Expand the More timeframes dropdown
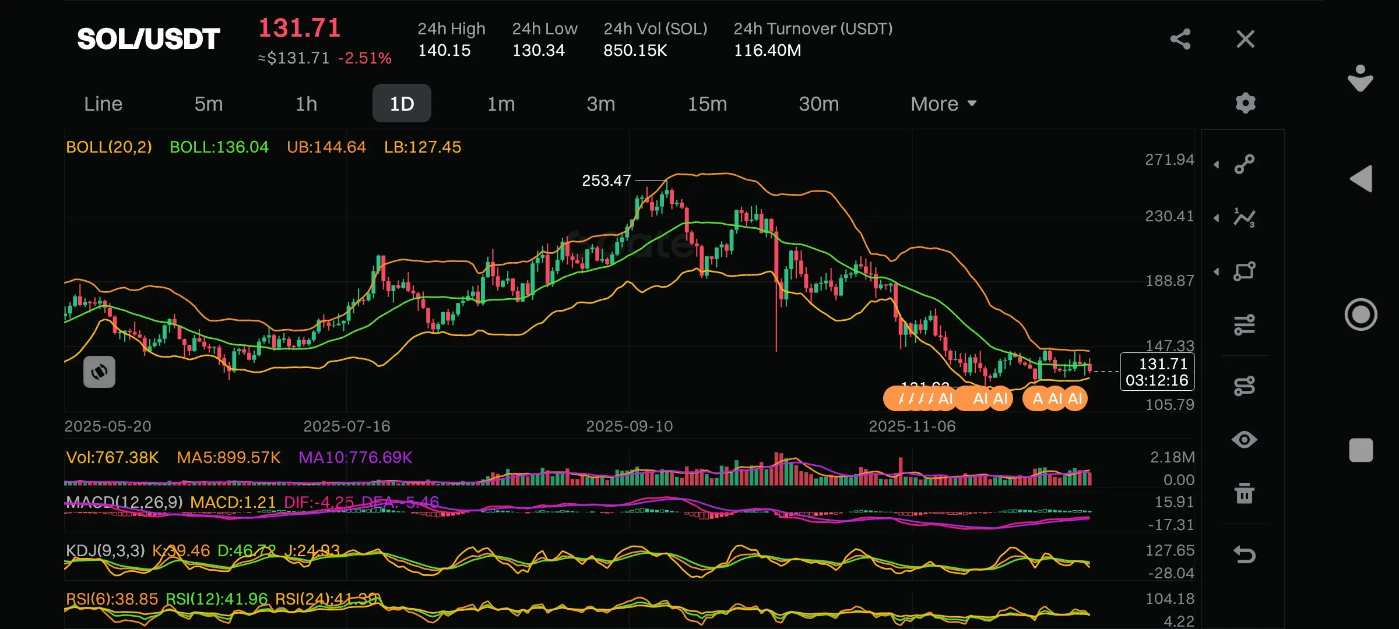1399x629 pixels. click(x=943, y=104)
